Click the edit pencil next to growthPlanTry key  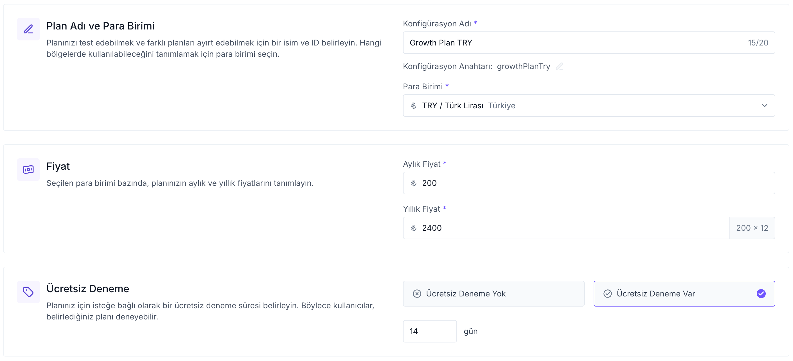[x=560, y=66]
